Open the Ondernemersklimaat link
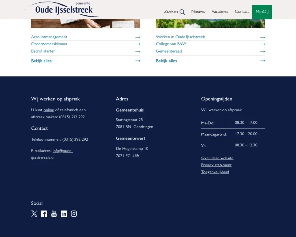 click(49, 44)
